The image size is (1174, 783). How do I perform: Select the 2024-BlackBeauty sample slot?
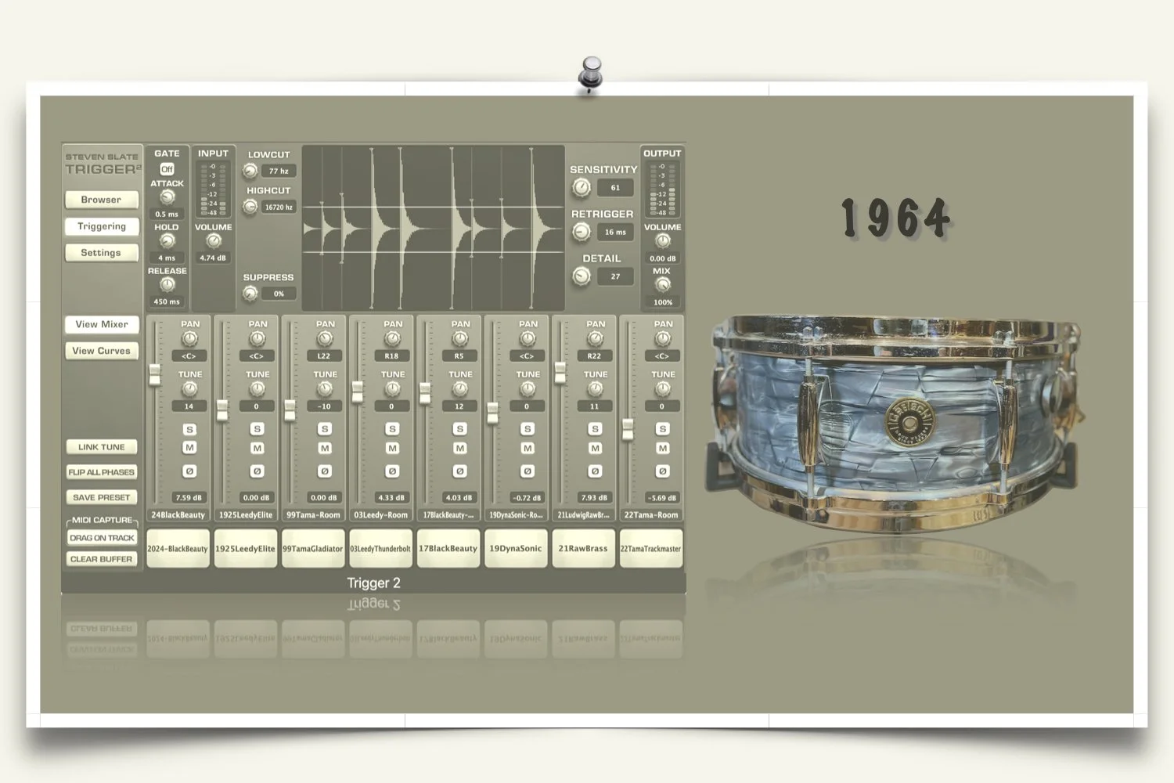[178, 548]
